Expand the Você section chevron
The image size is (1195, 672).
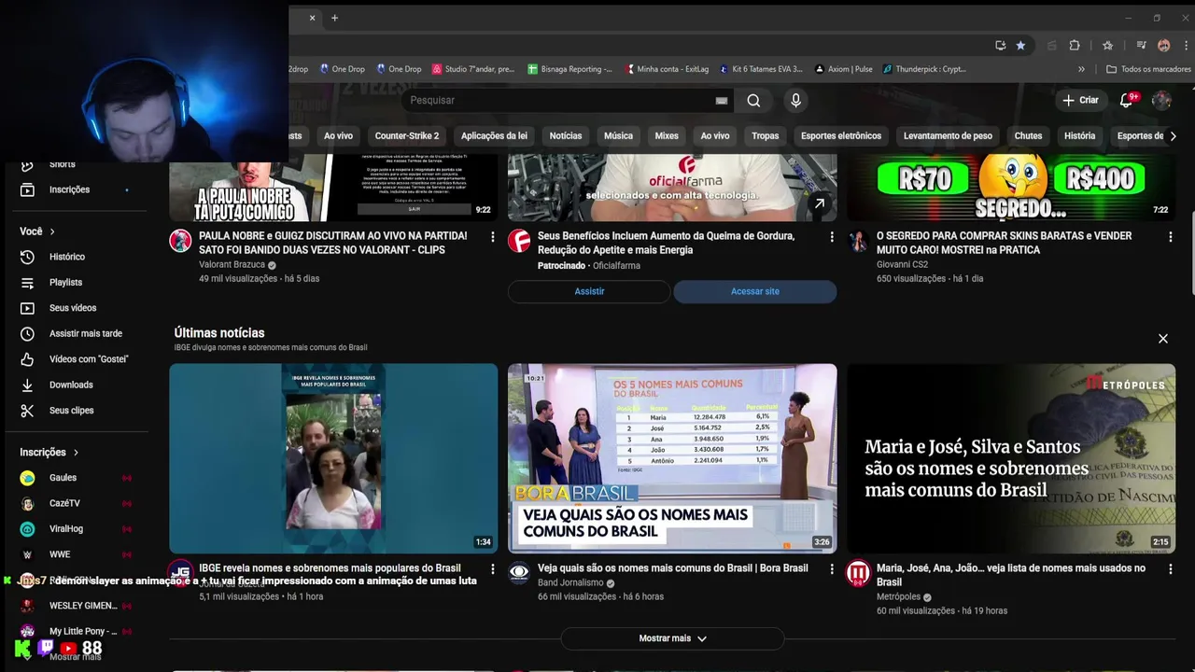52,231
